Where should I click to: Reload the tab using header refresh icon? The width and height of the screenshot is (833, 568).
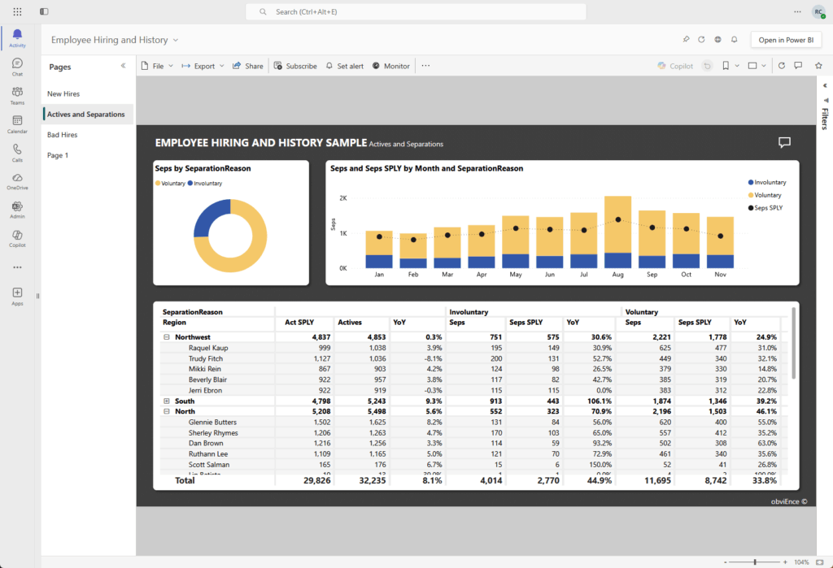point(701,39)
